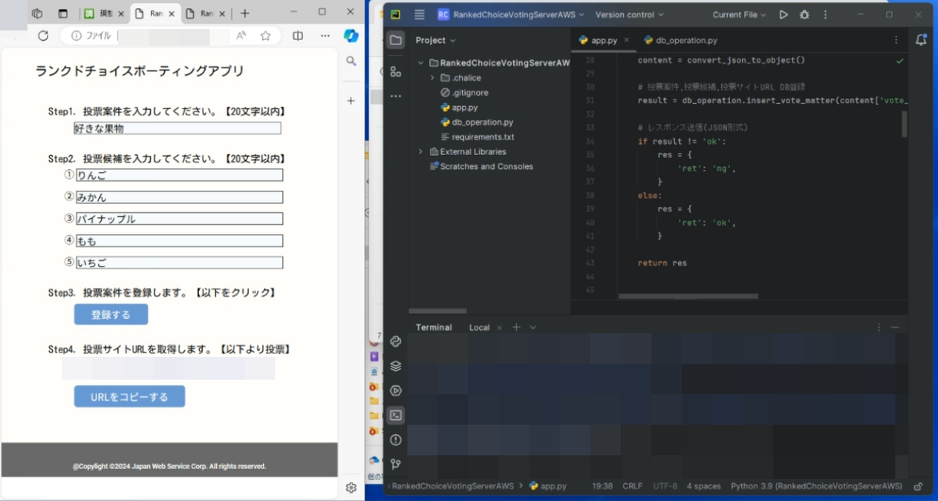Click パイナップル candidate input field
Viewport: 938px width, 501px height.
(179, 219)
